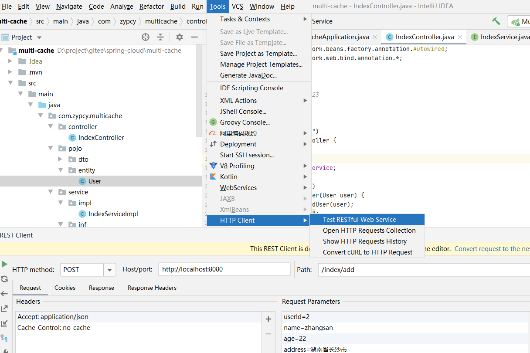Viewport: 530px width, 353px height.
Task: Open the VCS menu
Action: coord(238,7)
